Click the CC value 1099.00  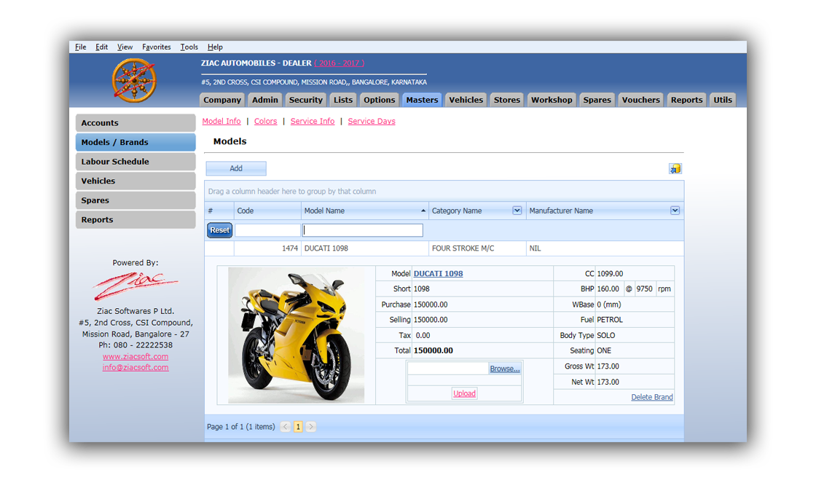click(610, 274)
